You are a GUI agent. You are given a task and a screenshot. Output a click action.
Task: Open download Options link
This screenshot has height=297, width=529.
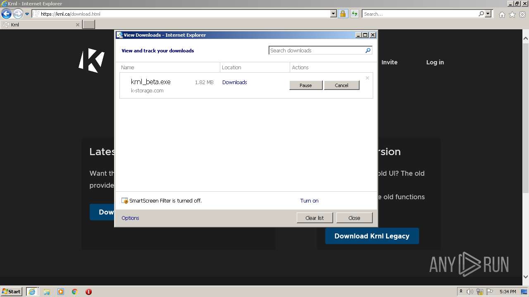[130, 218]
